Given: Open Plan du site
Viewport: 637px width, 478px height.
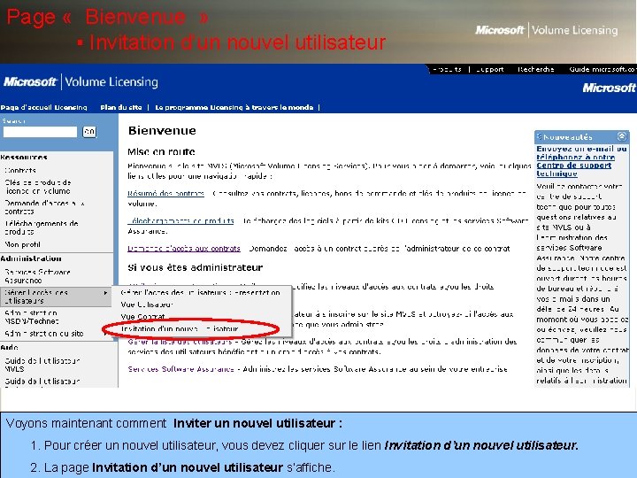Looking at the screenshot, I should (x=121, y=107).
